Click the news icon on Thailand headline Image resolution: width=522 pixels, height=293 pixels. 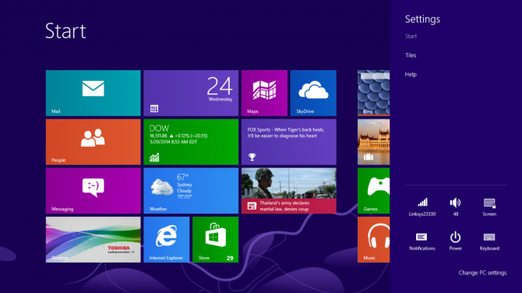252,206
